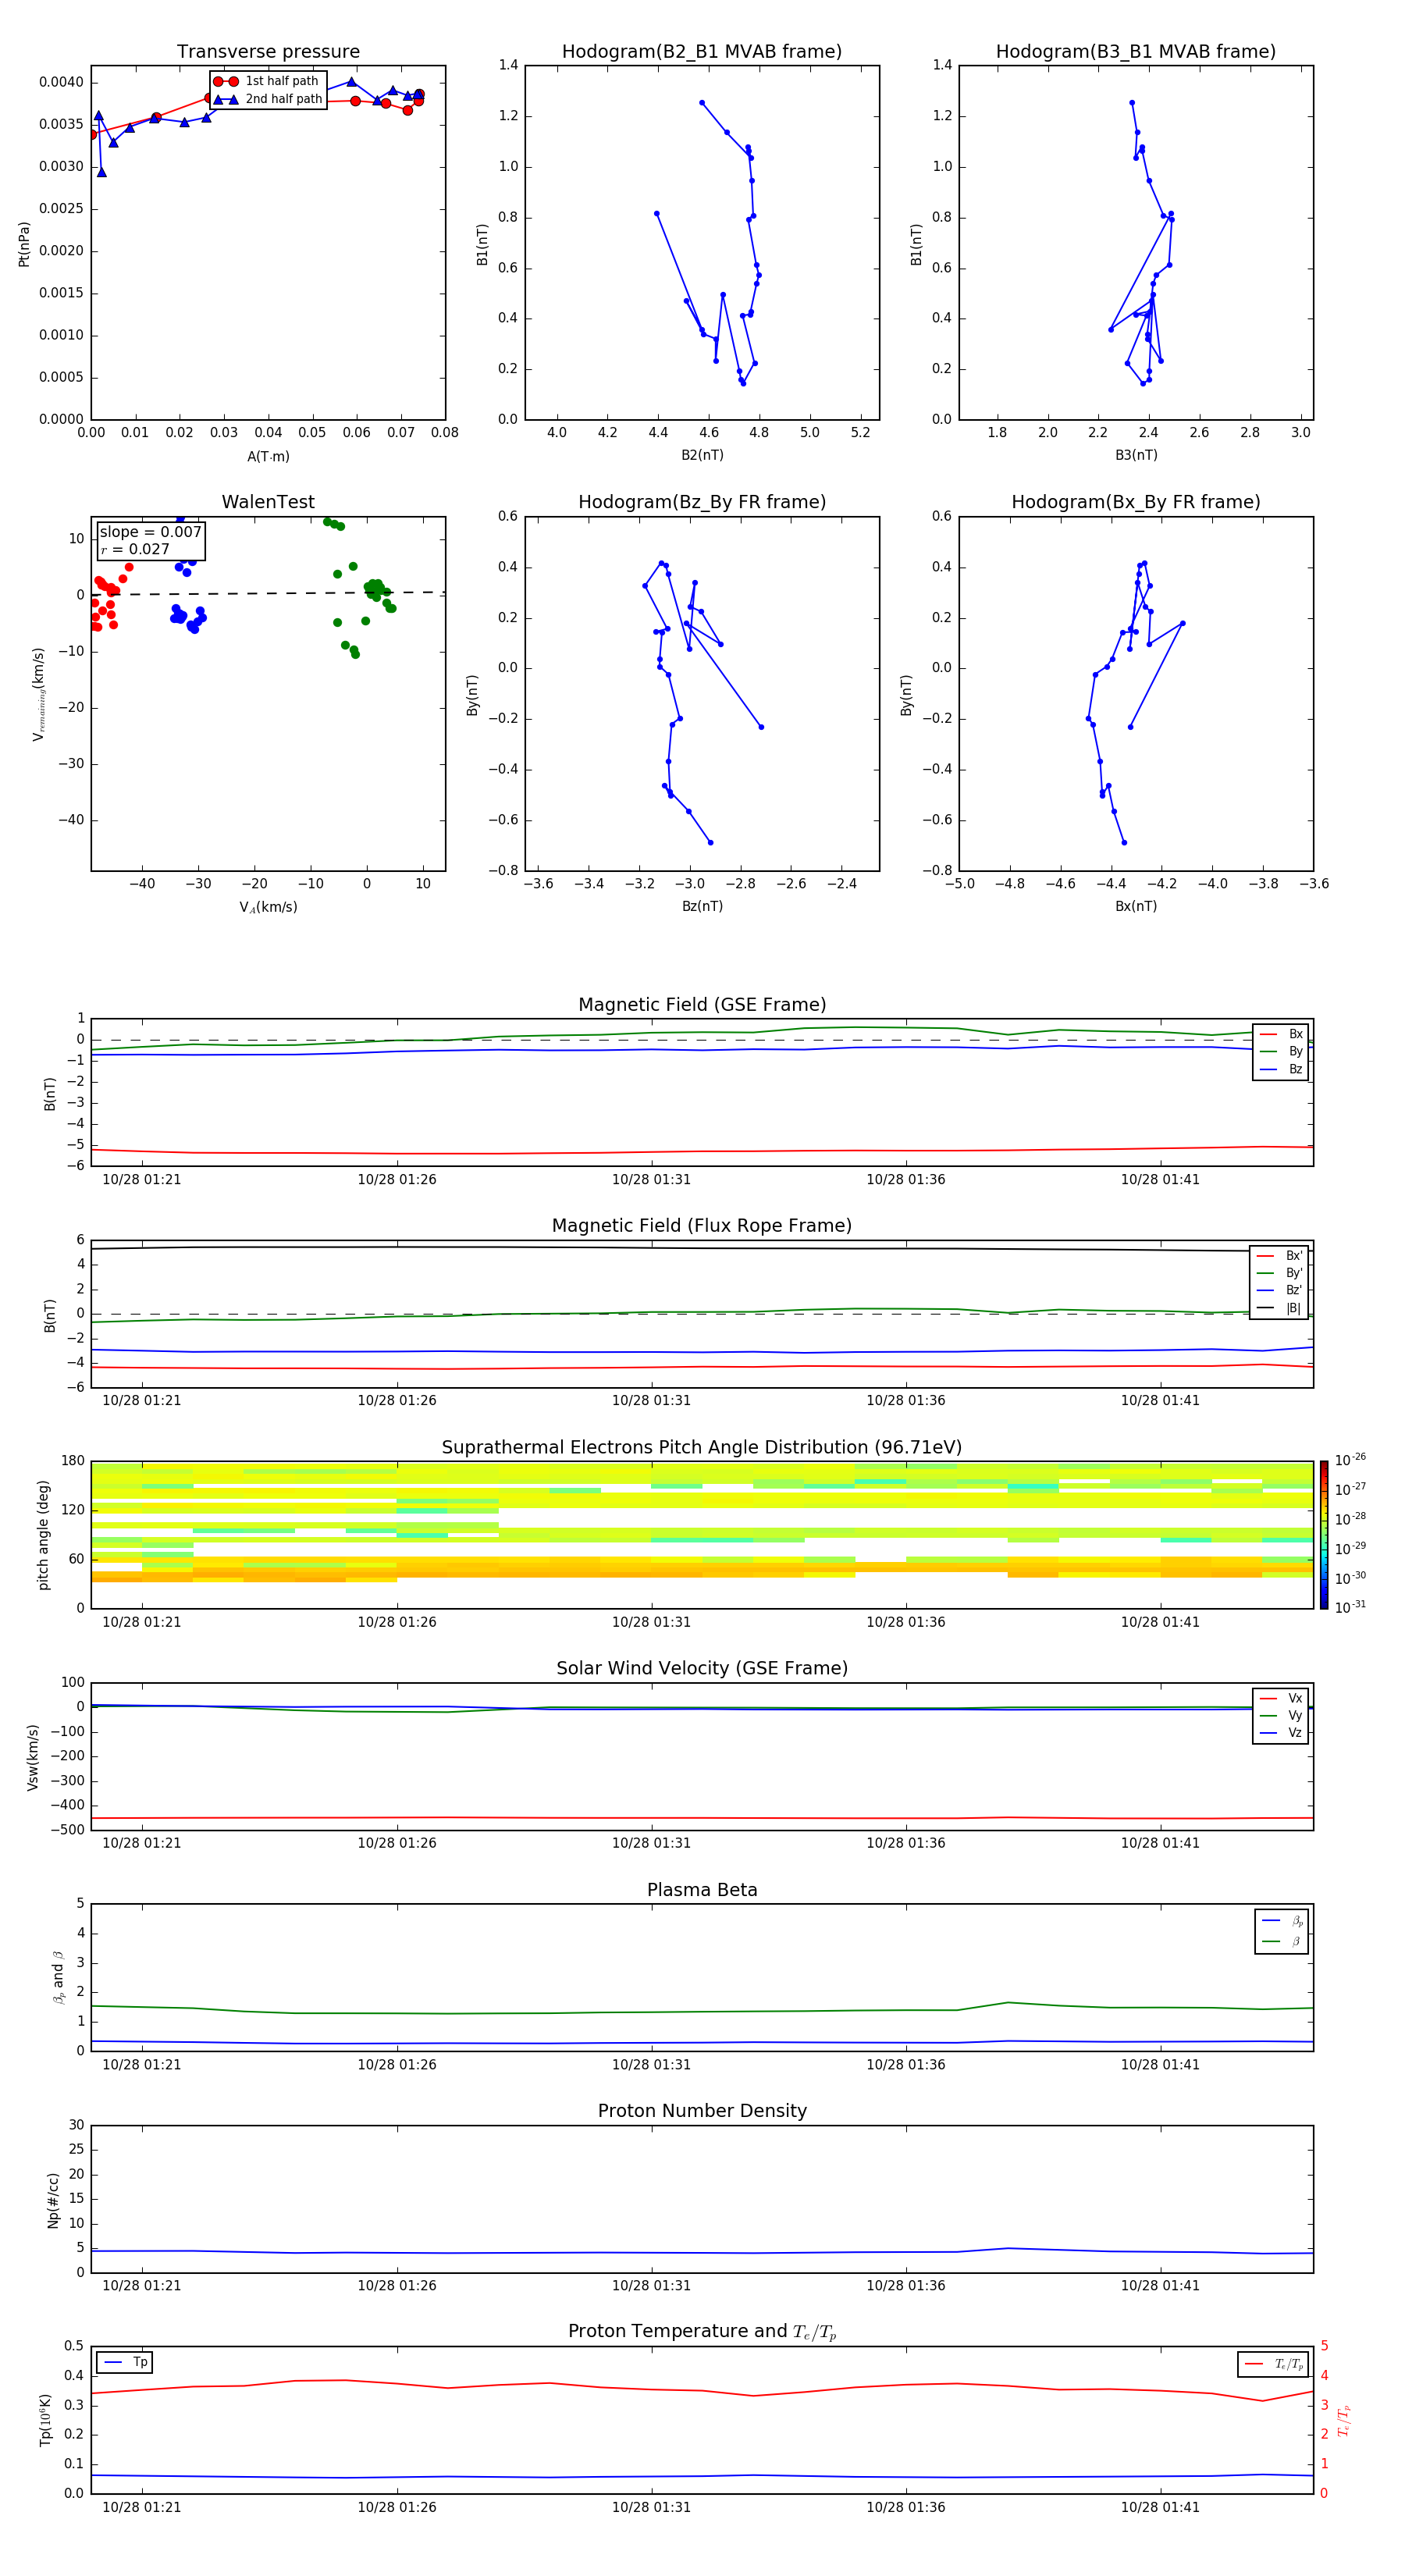Click the 'Hodogram(B3_B1 MVAB frame)' title
The image size is (1405, 2576).
[x=1136, y=52]
